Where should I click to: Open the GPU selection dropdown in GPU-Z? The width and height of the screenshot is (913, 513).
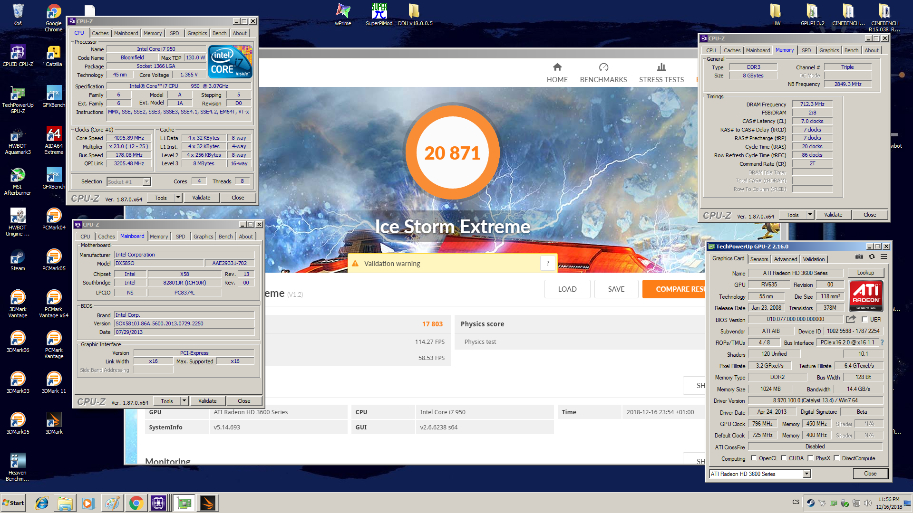[x=806, y=474]
